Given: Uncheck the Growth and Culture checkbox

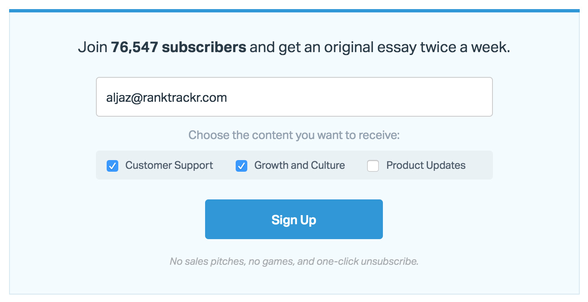Looking at the screenshot, I should [x=241, y=166].
